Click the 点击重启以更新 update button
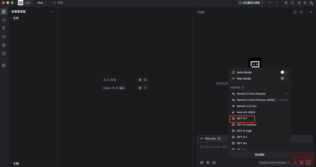This screenshot has width=316, height=167. point(251,3)
